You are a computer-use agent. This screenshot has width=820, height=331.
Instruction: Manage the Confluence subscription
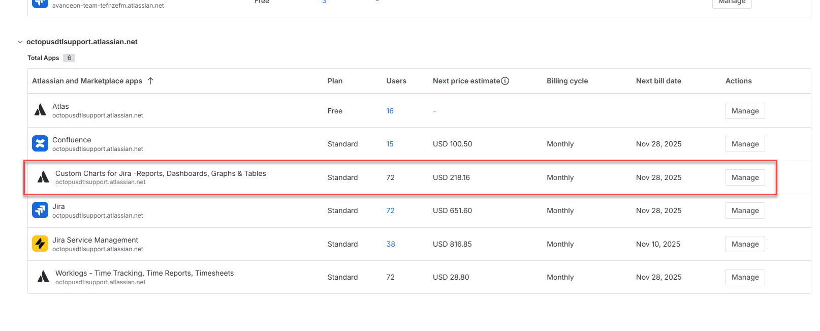(x=745, y=144)
